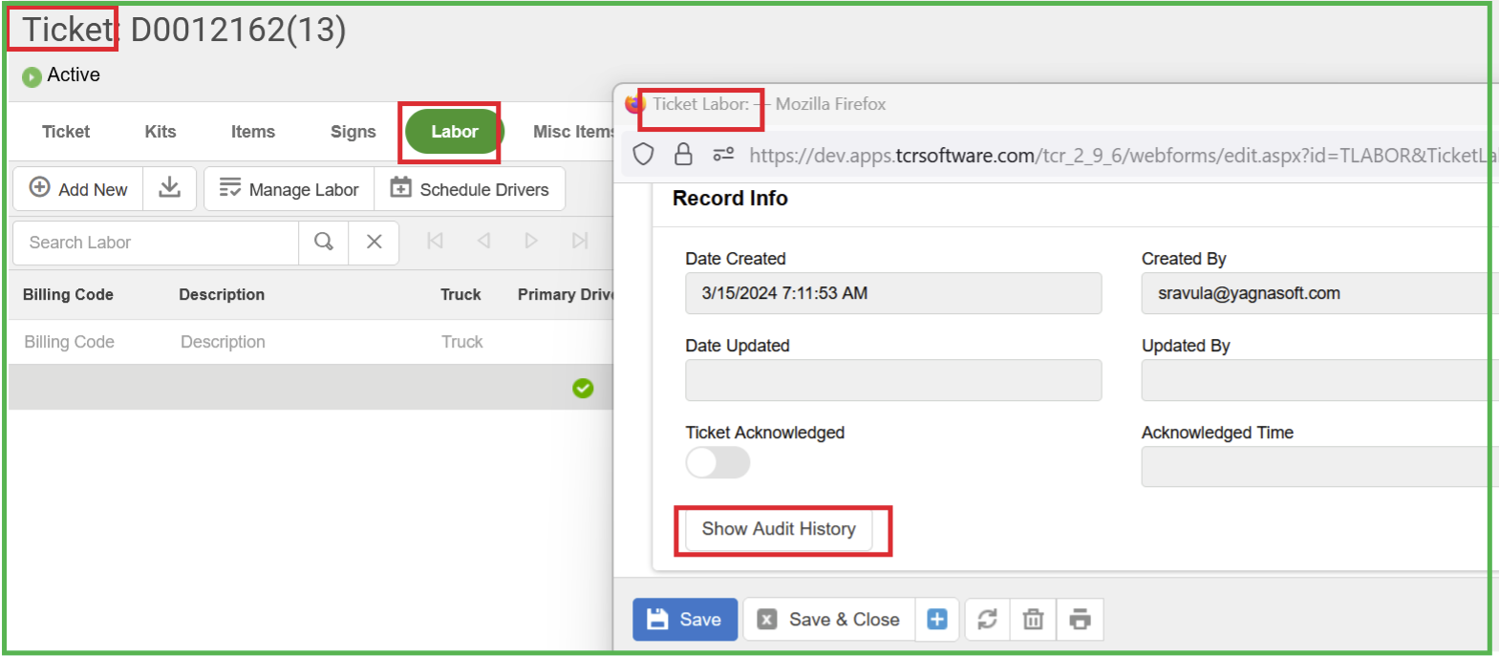This screenshot has height=656, width=1499.
Task: Click the download icon beside Add New
Action: [x=169, y=188]
